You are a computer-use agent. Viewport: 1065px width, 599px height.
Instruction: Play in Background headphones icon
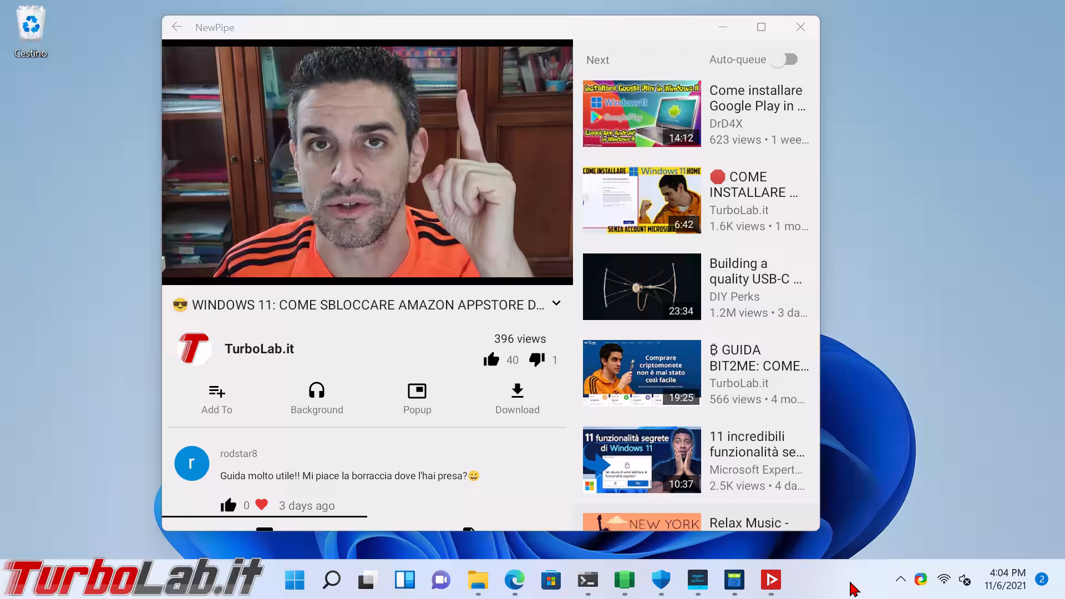[317, 390]
